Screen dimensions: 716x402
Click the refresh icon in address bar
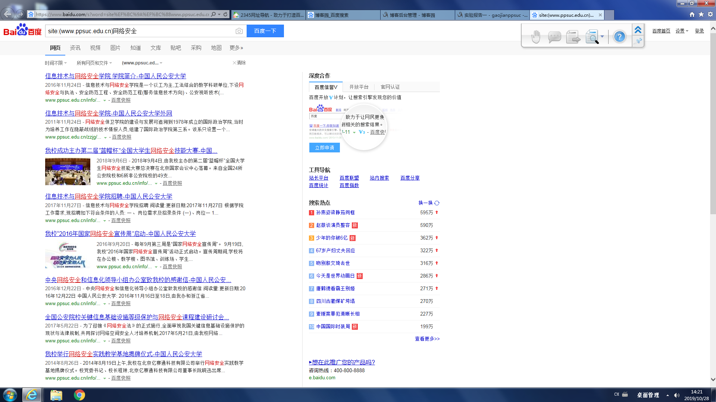click(225, 15)
